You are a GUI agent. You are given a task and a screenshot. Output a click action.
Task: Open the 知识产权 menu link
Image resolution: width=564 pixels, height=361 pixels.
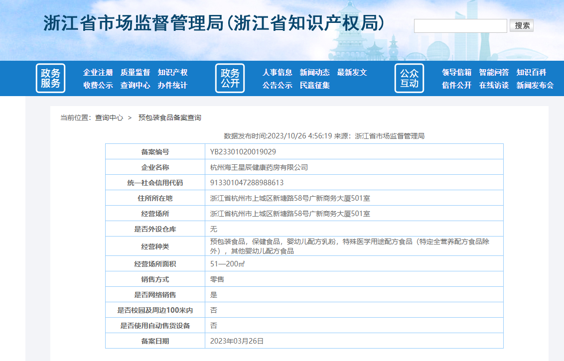(x=172, y=72)
